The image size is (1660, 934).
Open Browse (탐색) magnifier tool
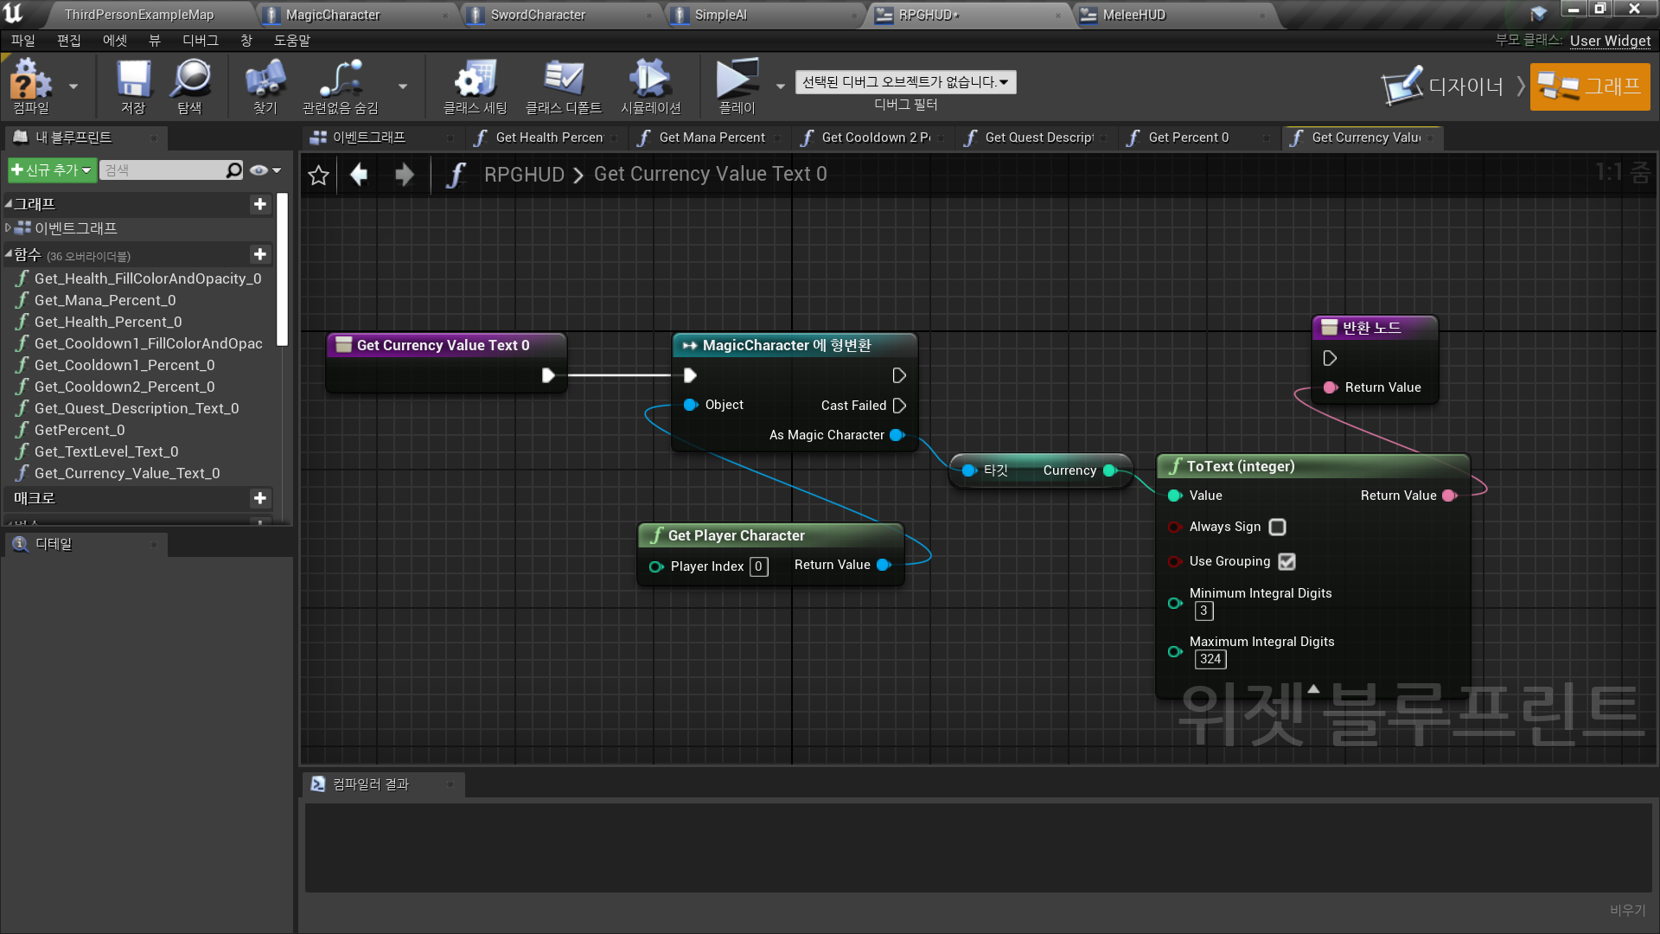coord(190,80)
